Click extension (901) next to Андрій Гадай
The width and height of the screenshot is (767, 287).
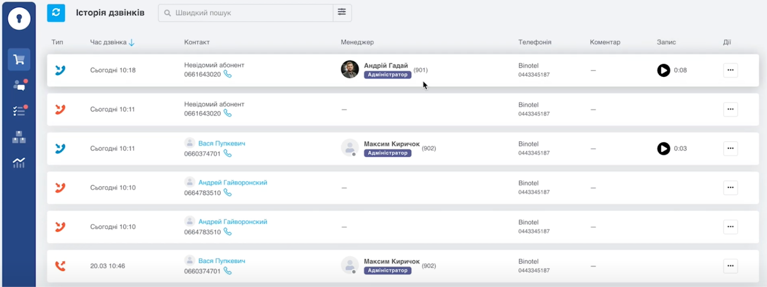[x=420, y=70]
